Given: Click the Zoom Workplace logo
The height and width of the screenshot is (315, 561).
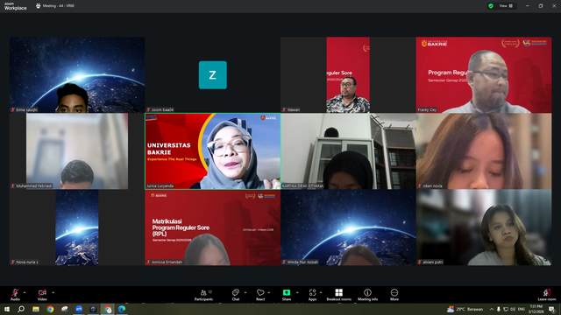Looking at the screenshot, I should coord(15,6).
